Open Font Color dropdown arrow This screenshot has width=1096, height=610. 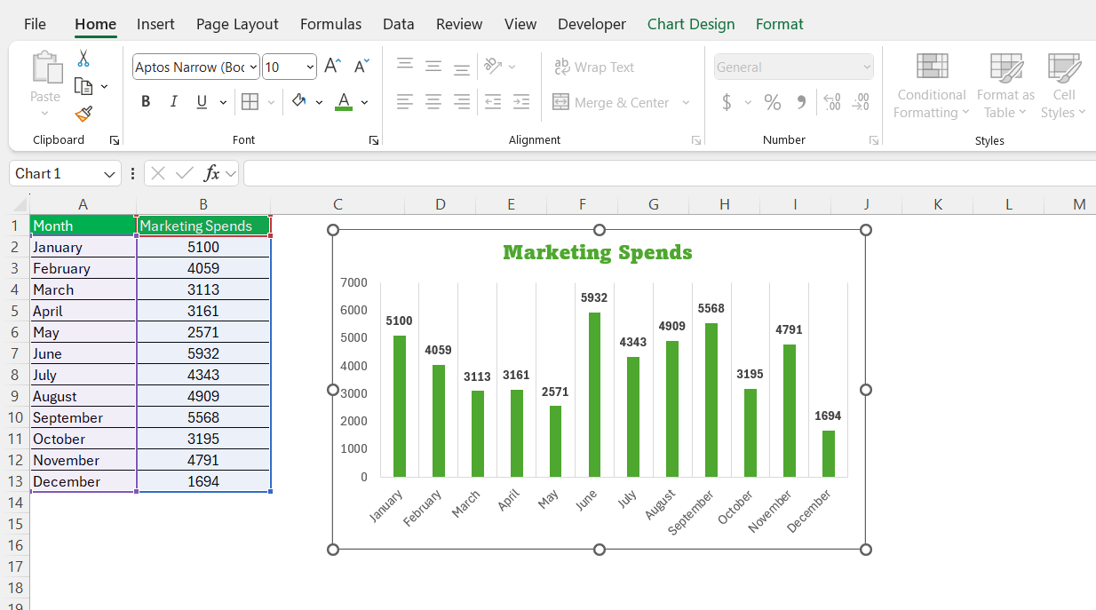pos(364,103)
